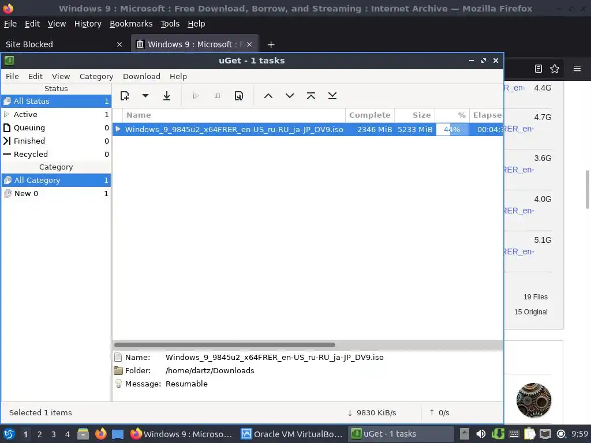This screenshot has width=591, height=443.
Task: Click the Elapsed column header
Action: tap(486, 115)
